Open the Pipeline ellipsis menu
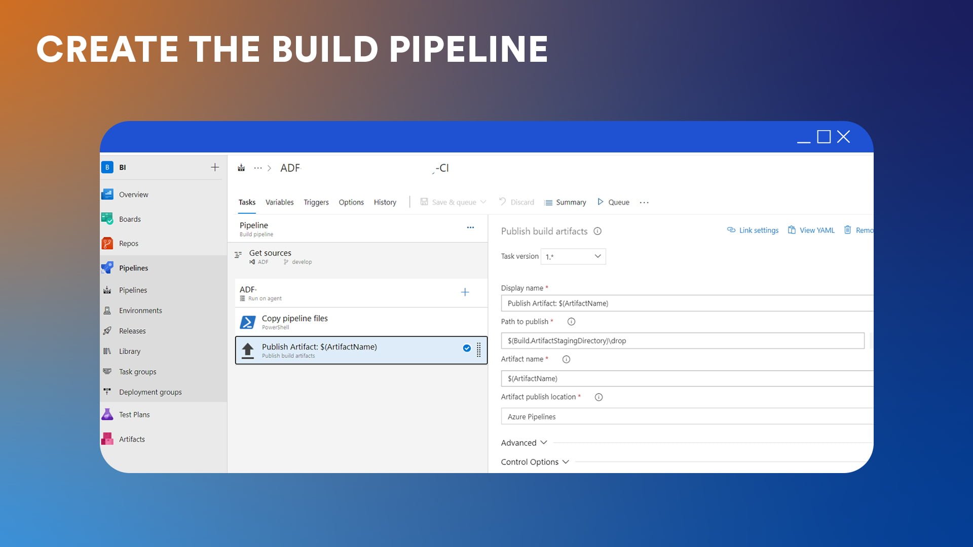 click(470, 227)
